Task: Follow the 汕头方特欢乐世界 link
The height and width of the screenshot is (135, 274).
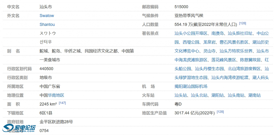Action: pyautogui.click(x=236, y=51)
